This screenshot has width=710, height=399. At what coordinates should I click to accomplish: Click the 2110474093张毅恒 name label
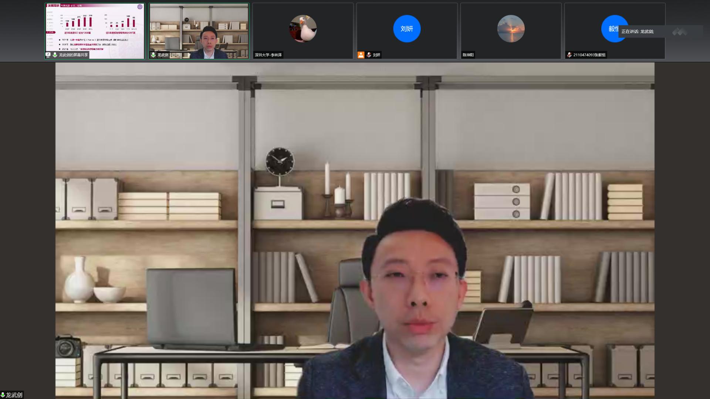click(589, 55)
